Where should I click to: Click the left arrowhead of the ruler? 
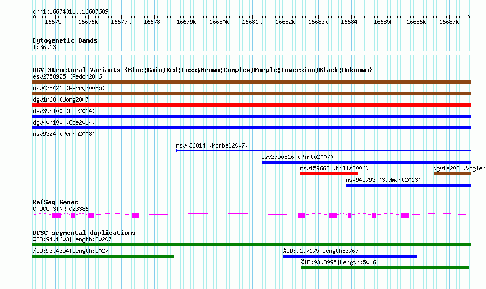click(x=34, y=17)
